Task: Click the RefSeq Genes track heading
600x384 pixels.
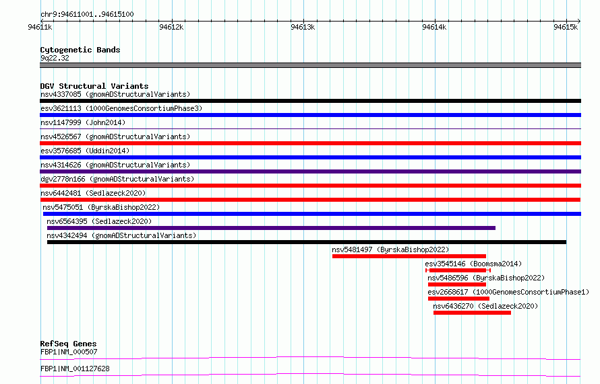Action: tap(68, 344)
